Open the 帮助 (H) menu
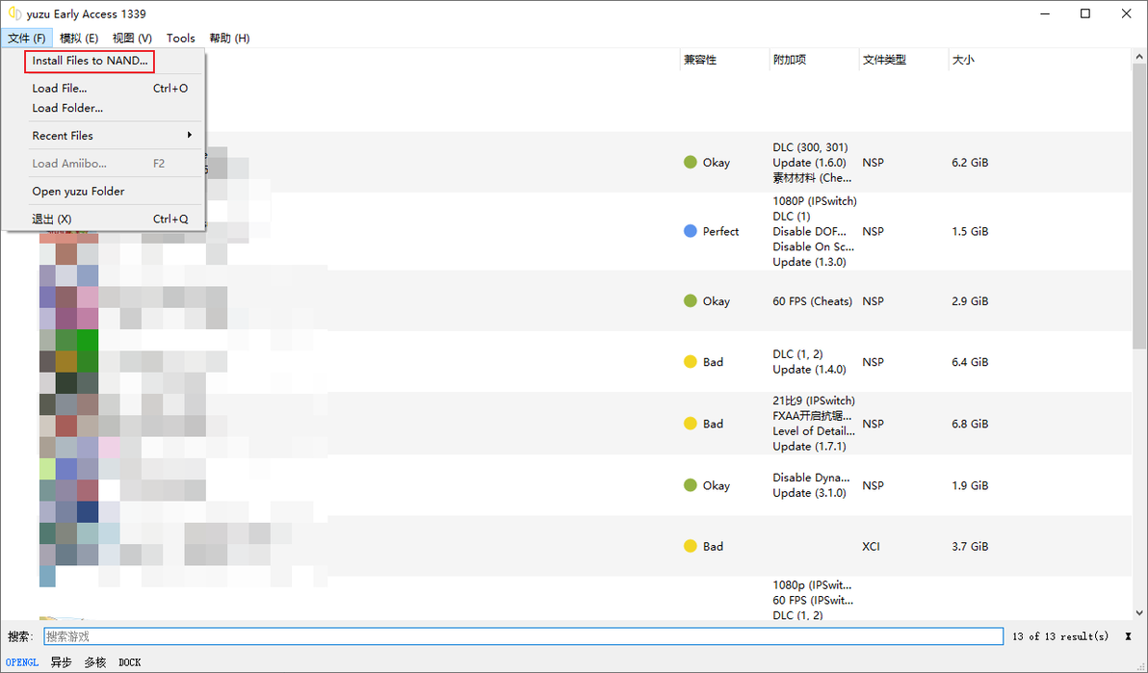The image size is (1148, 673). (230, 39)
